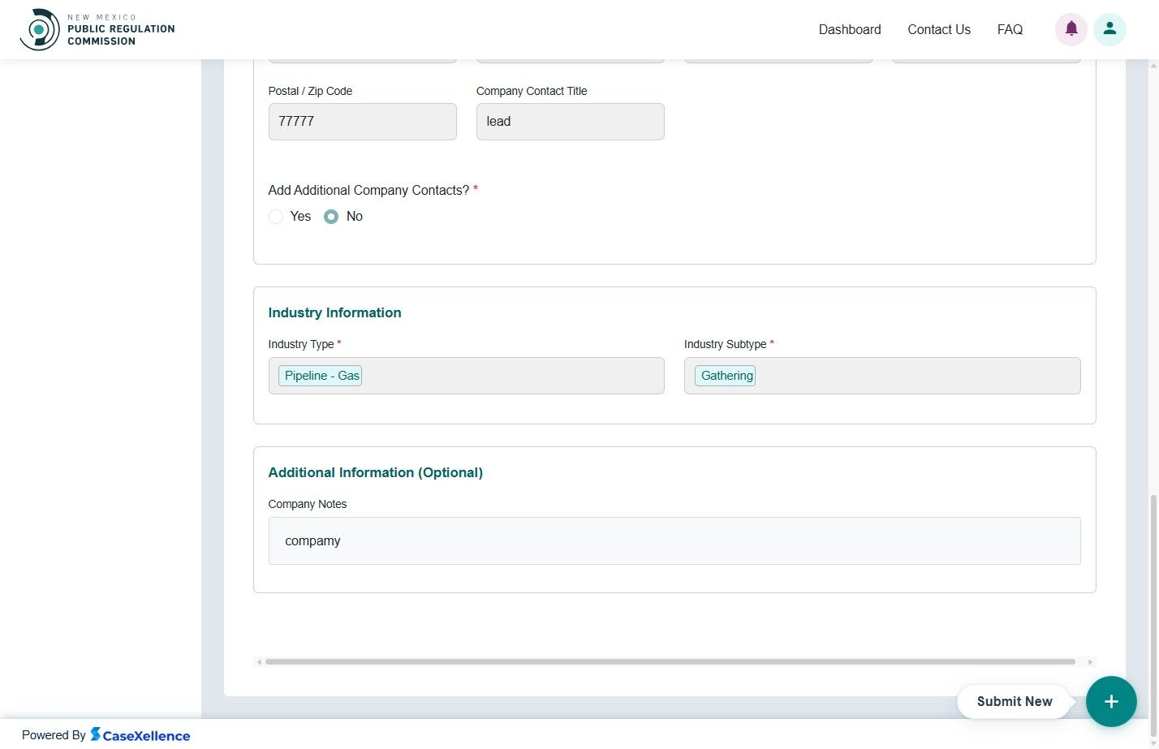
Task: Click the Additional Information (Optional) heading
Action: pos(375,472)
